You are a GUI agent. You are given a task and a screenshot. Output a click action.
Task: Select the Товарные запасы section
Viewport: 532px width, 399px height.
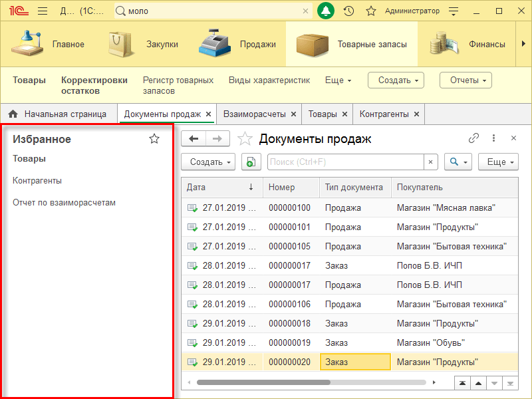click(x=352, y=44)
